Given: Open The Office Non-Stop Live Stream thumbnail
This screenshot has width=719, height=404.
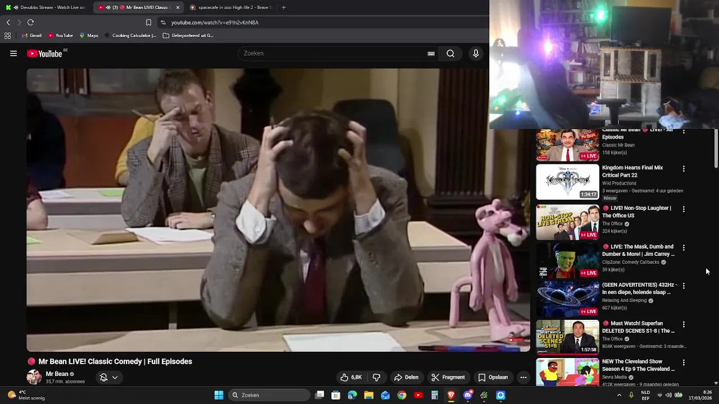Looking at the screenshot, I should click(x=567, y=222).
